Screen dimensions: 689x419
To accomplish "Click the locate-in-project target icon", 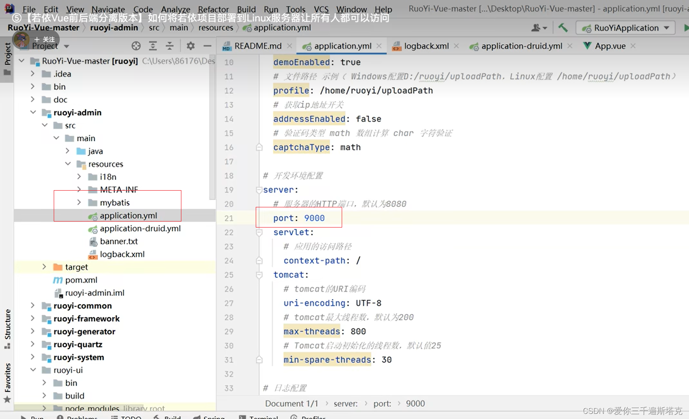I will [x=136, y=46].
